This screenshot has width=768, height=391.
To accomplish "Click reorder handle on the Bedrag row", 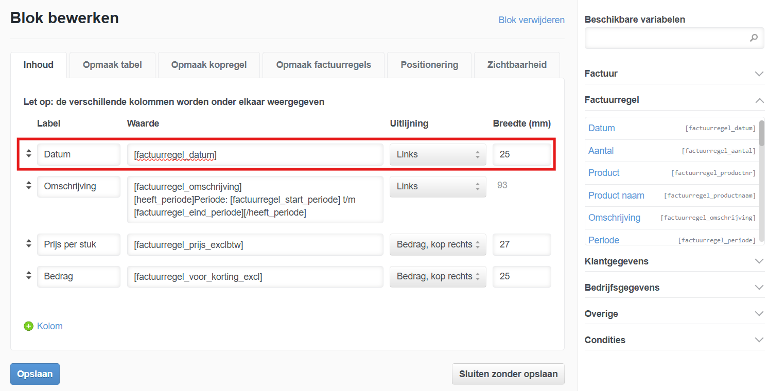I will [29, 276].
